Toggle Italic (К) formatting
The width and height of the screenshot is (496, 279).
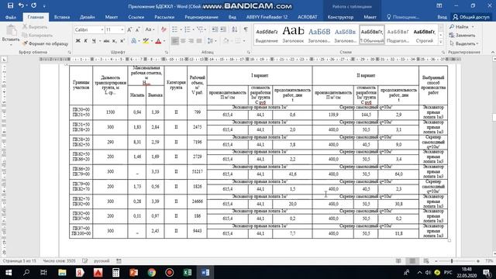point(86,41)
